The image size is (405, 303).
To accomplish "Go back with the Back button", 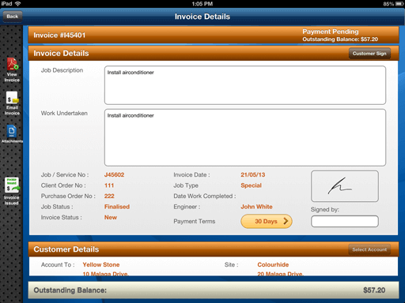I will click(13, 17).
